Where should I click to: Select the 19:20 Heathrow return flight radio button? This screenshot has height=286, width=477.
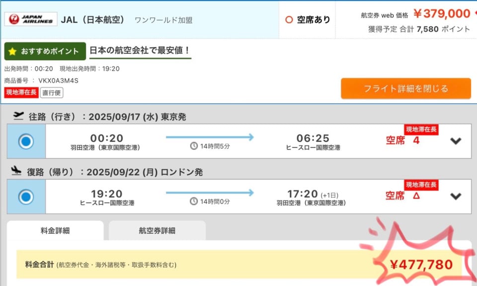click(26, 196)
